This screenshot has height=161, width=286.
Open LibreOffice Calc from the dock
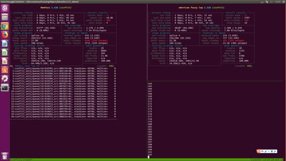coord(5,53)
